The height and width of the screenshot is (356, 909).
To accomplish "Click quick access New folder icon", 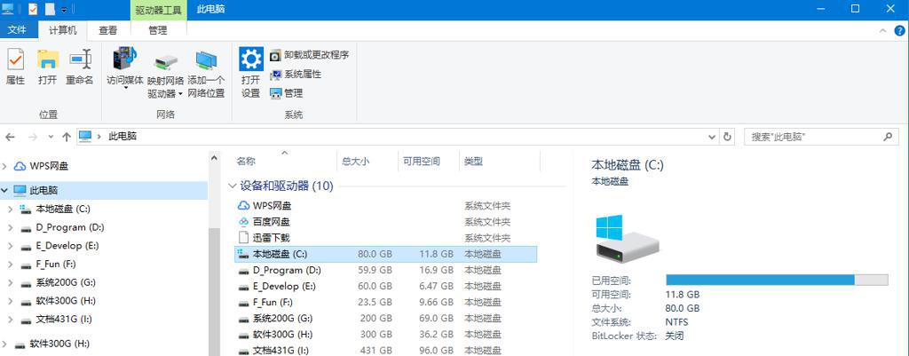I will (x=50, y=9).
